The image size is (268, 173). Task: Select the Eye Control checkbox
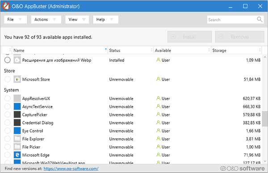pos(7,131)
